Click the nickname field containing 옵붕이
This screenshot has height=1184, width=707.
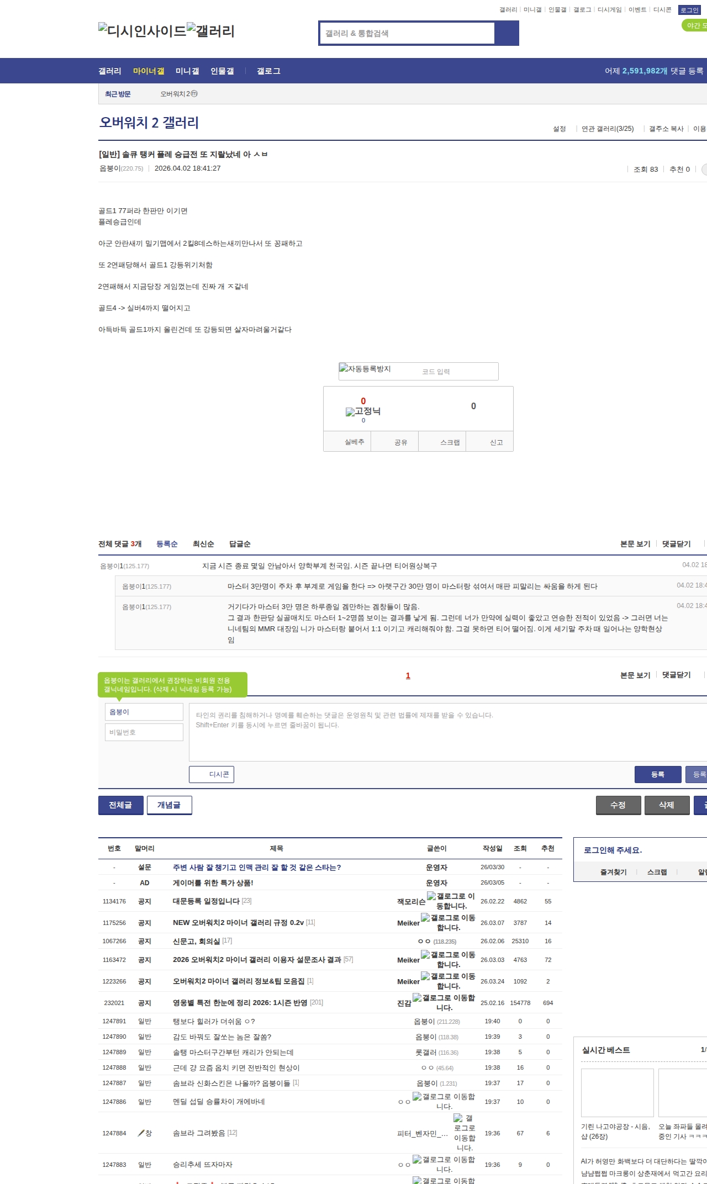pos(144,712)
